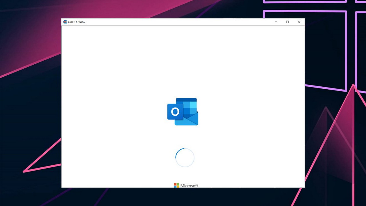Image resolution: width=366 pixels, height=206 pixels.
Task: Click the Microsoft four-color squares logo
Action: [177, 185]
